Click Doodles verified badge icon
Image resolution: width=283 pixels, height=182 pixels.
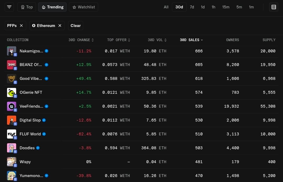[x=38, y=148]
